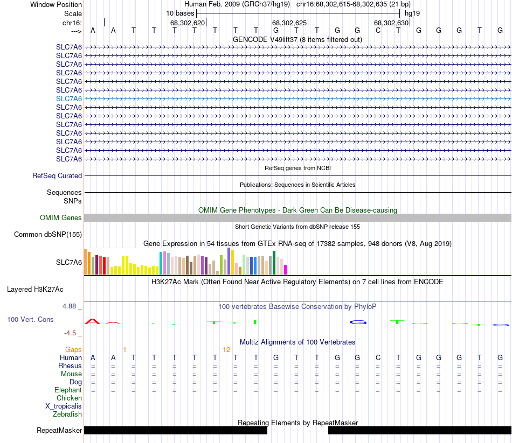
Task: Click the hg19 text beside the scale bar
Action: pyautogui.click(x=412, y=13)
